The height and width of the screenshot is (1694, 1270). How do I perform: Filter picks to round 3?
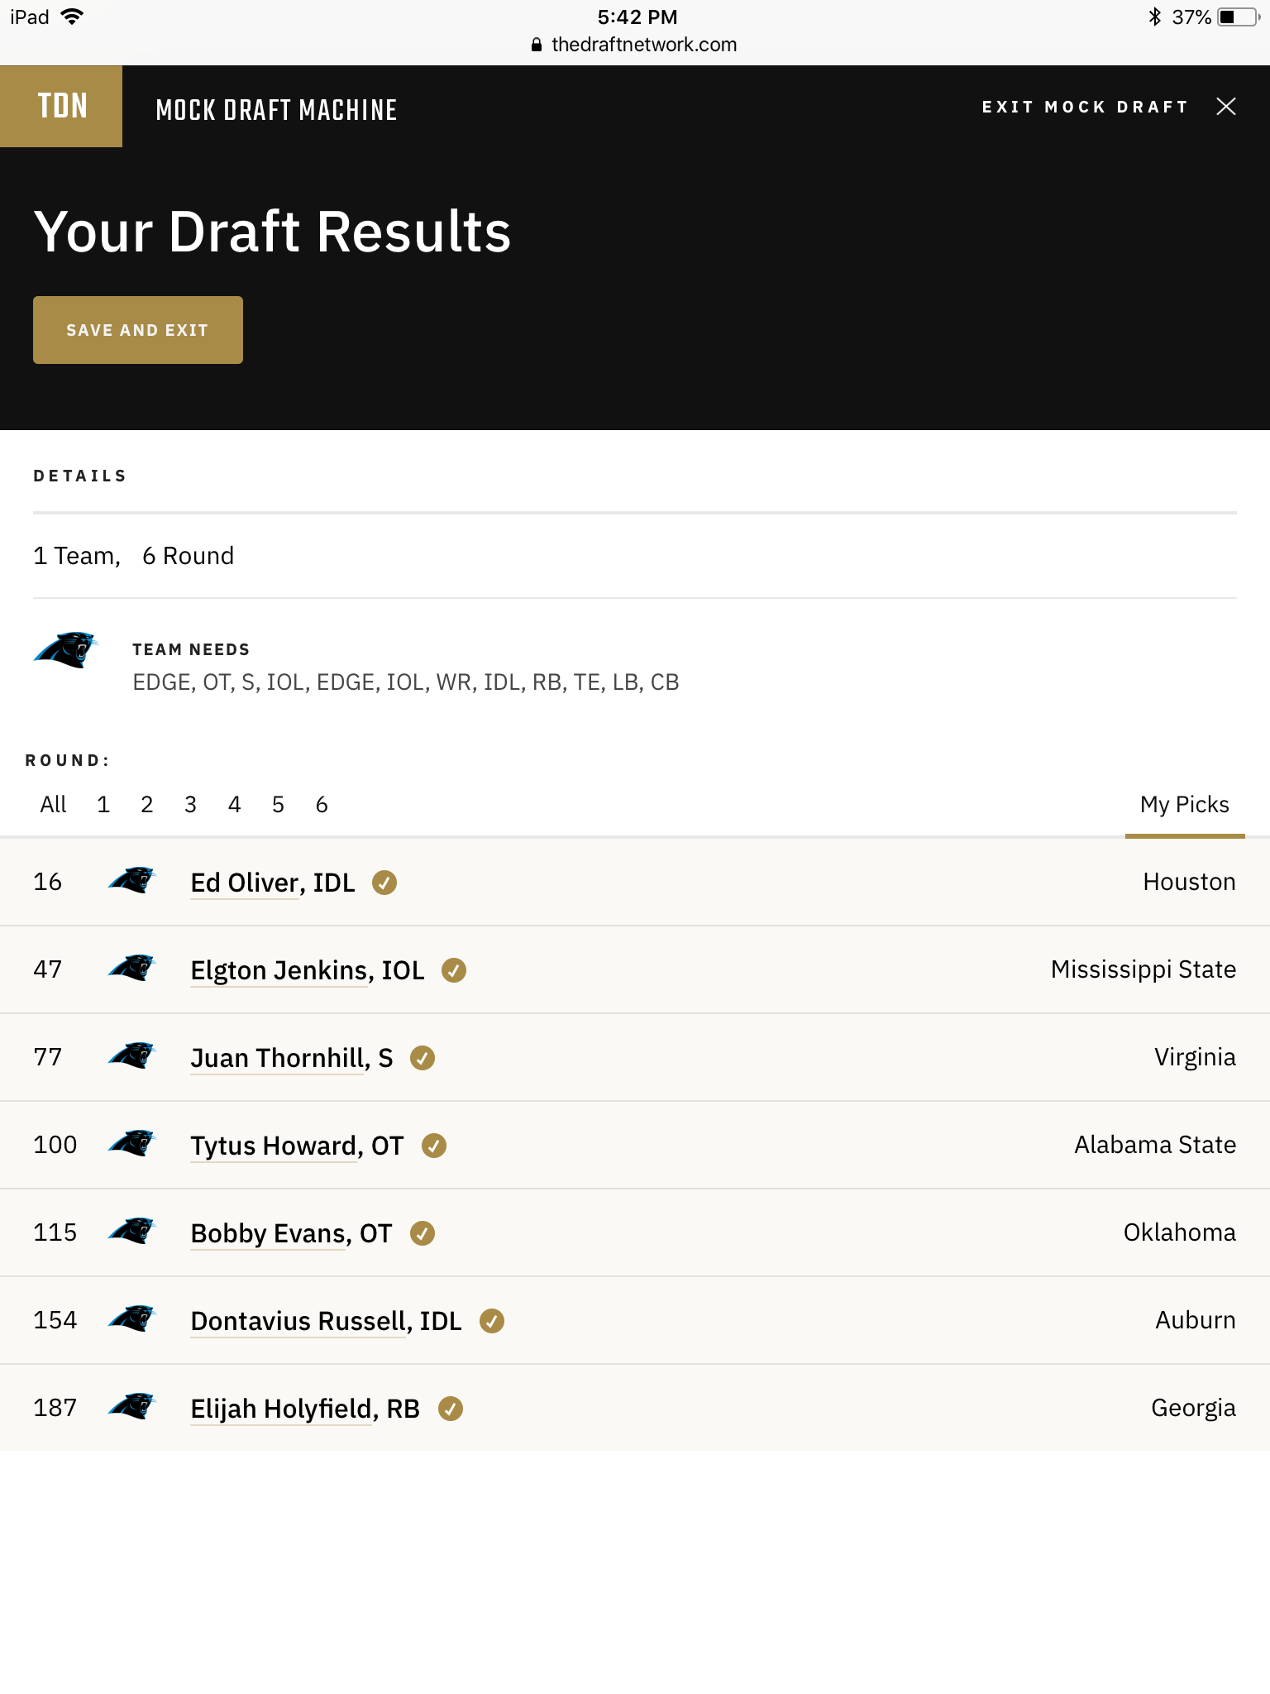(190, 805)
